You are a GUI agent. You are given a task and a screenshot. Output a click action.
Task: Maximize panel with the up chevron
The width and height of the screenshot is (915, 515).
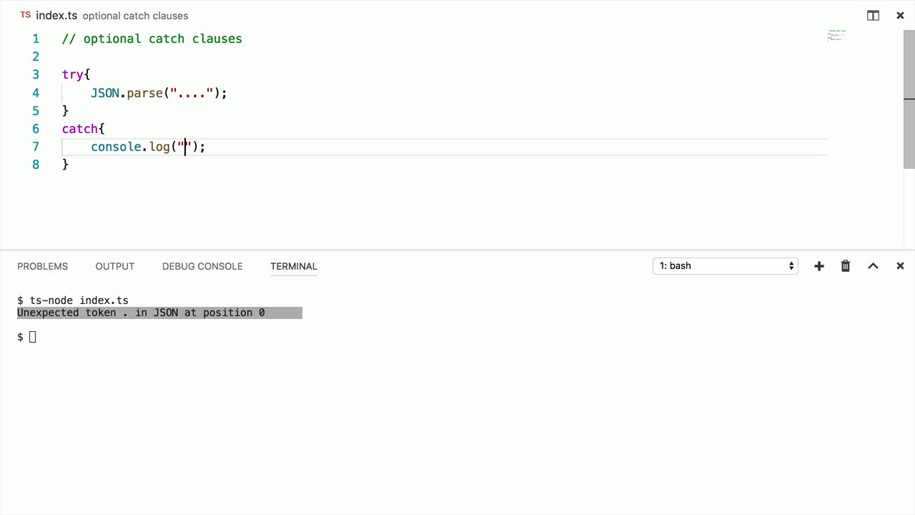(873, 266)
